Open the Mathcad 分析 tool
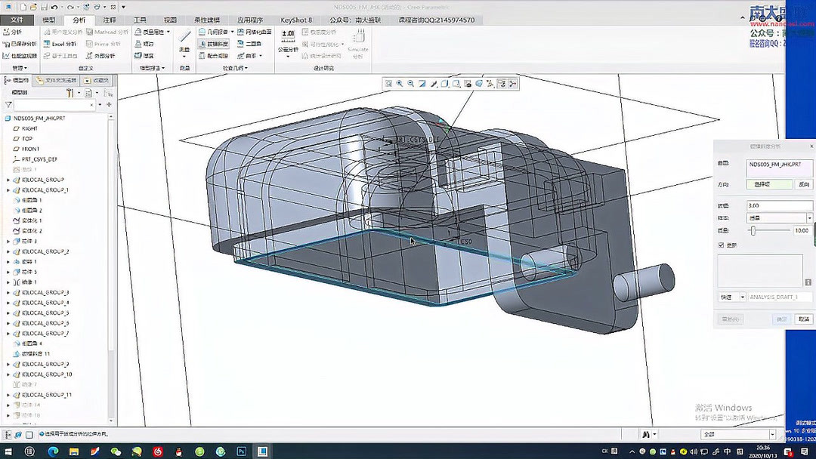816x459 pixels. [x=106, y=33]
